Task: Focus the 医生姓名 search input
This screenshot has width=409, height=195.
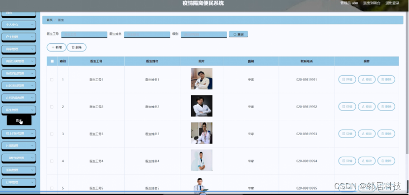Action: [x=147, y=34]
